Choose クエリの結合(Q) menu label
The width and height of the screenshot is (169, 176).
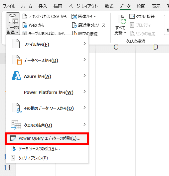pyautogui.click(x=38, y=125)
